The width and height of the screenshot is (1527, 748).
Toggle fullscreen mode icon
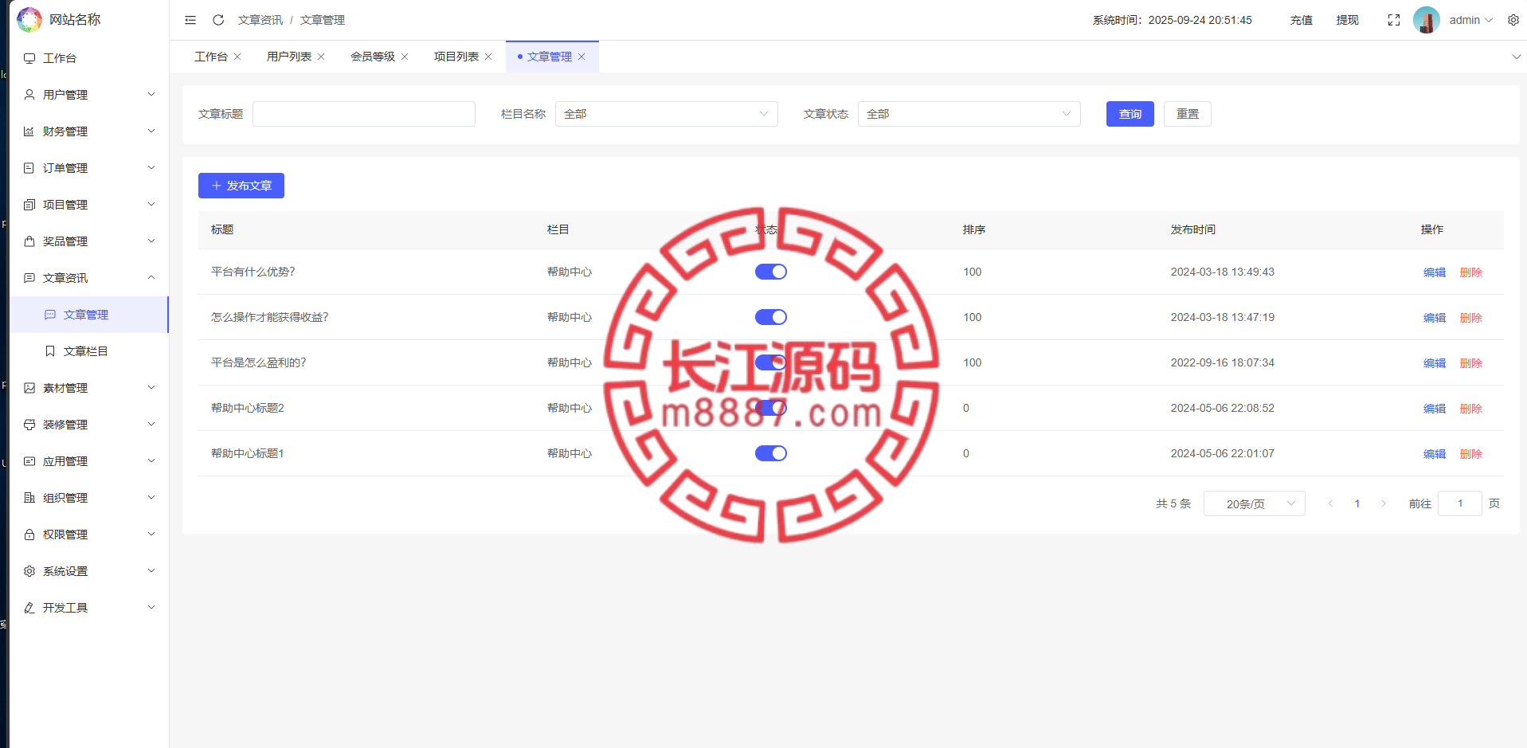1394,20
